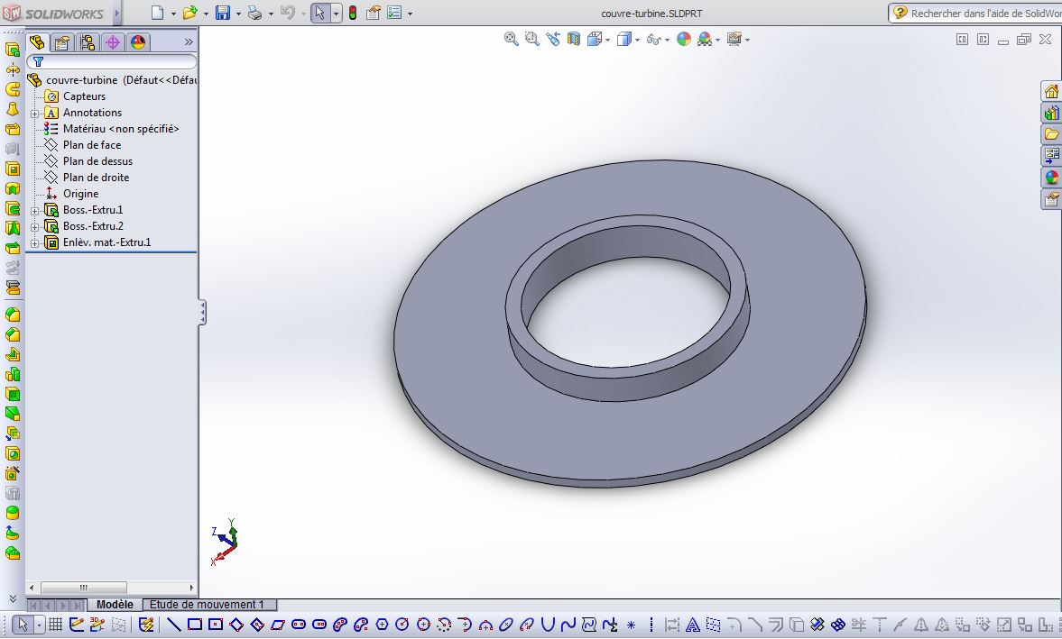Image resolution: width=1062 pixels, height=639 pixels.
Task: Click the Open file folder icon
Action: (190, 13)
